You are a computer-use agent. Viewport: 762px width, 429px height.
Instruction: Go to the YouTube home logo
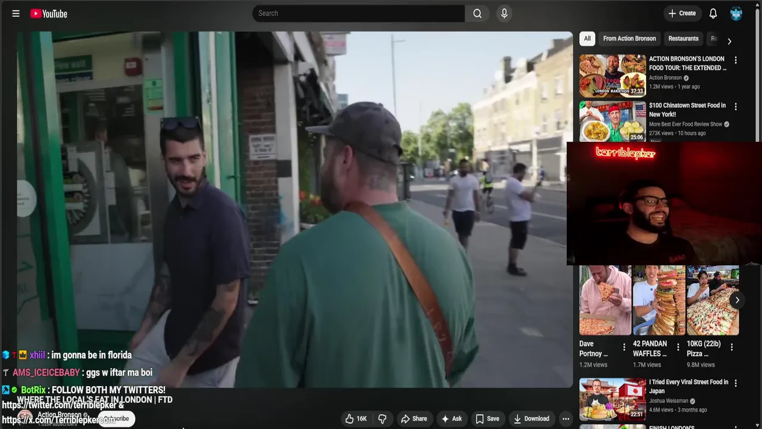(49, 13)
